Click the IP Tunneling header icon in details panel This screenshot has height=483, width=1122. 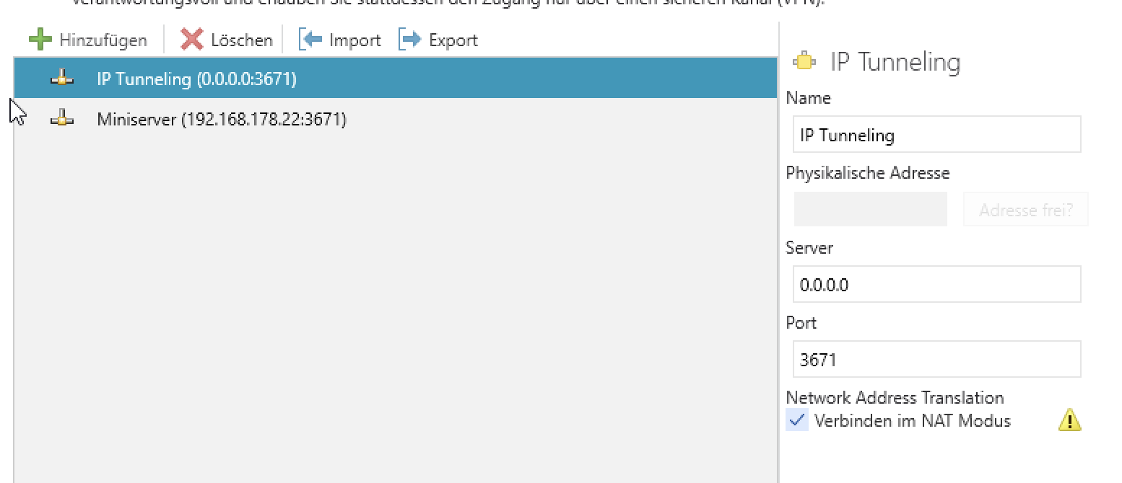[x=804, y=62]
